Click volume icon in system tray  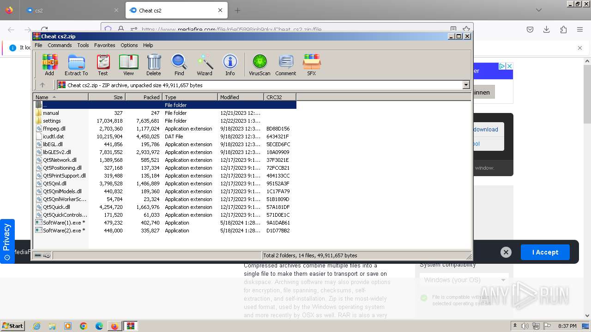(525, 326)
